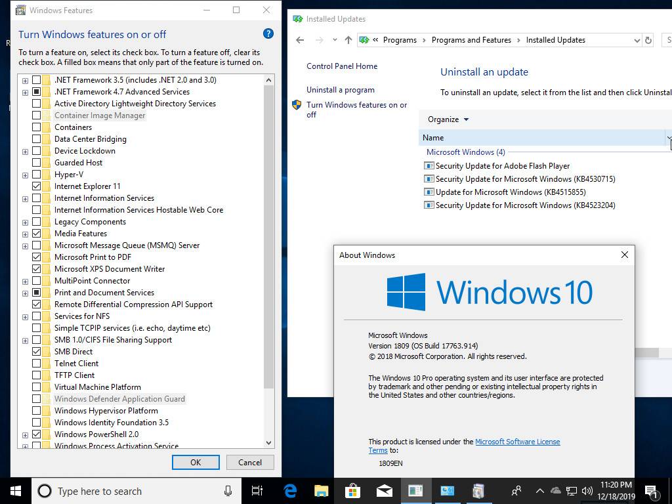Click Programs and Features breadcrumb
The image size is (672, 504).
point(471,40)
